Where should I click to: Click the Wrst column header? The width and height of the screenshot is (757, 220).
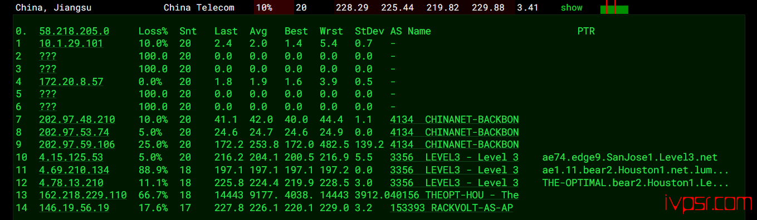[x=331, y=31]
